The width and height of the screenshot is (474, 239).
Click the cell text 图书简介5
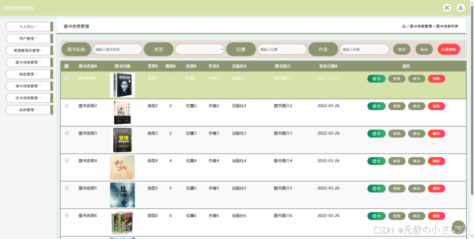(x=283, y=188)
